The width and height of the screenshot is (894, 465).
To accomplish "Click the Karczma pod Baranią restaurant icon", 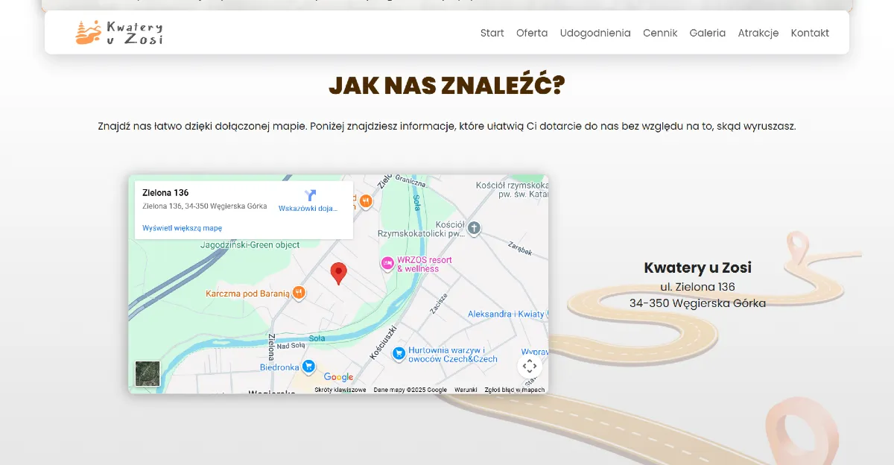I will tap(299, 293).
